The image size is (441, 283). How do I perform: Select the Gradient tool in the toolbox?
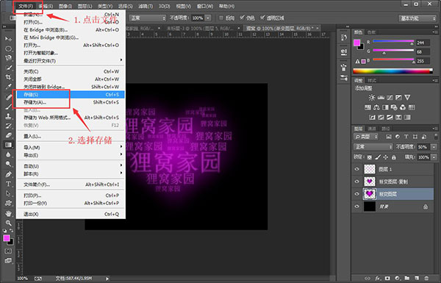pyautogui.click(x=8, y=145)
